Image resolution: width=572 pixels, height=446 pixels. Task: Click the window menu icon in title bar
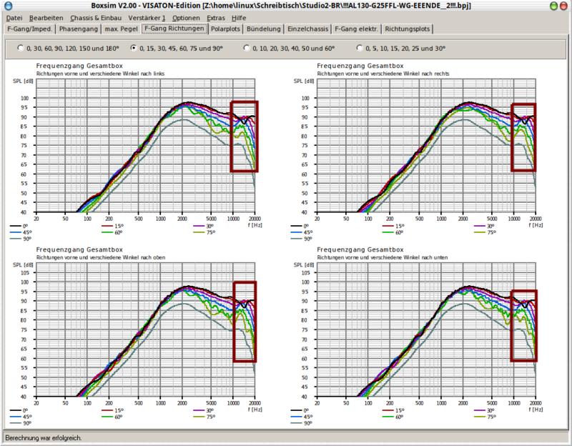[6, 5]
